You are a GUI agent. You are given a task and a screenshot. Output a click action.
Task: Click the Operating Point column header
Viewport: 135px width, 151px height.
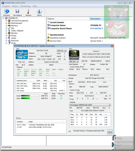[x=23, y=80]
